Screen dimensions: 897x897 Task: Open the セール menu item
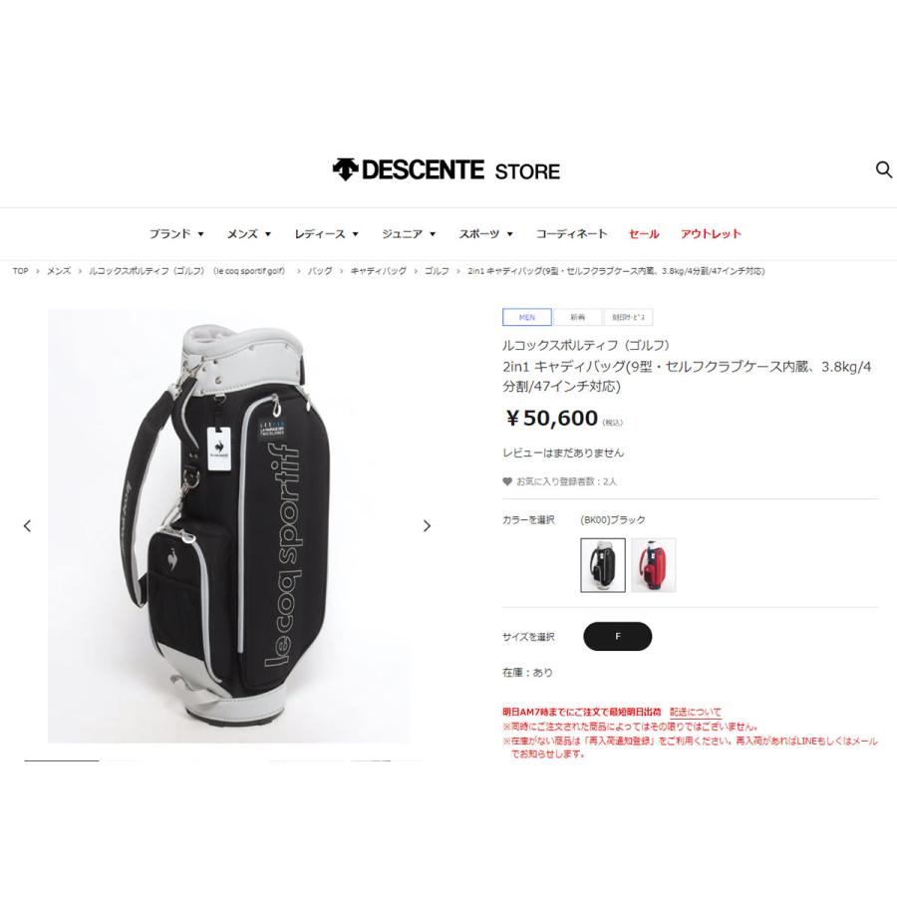pyautogui.click(x=644, y=234)
